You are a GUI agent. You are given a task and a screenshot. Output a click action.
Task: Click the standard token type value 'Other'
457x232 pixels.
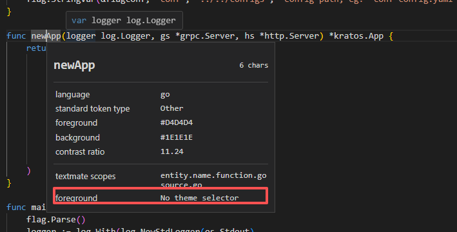171,108
